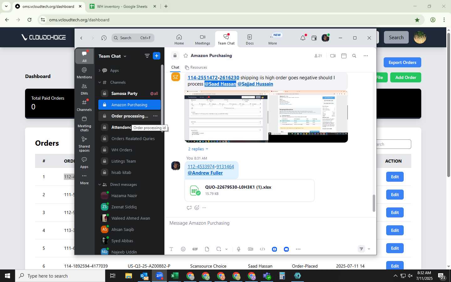This screenshot has height=282, width=451.
Task: Open Zoom Docs tab
Action: (250, 39)
